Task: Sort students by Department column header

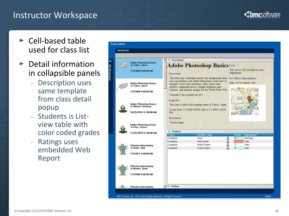Action: click(x=250, y=135)
